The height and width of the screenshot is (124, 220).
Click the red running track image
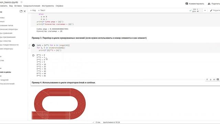pyautogui.click(x=59, y=104)
